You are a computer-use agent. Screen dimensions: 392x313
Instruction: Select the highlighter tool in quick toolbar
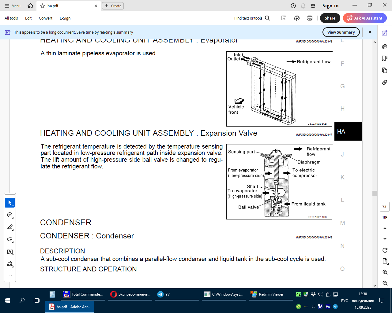click(x=10, y=227)
